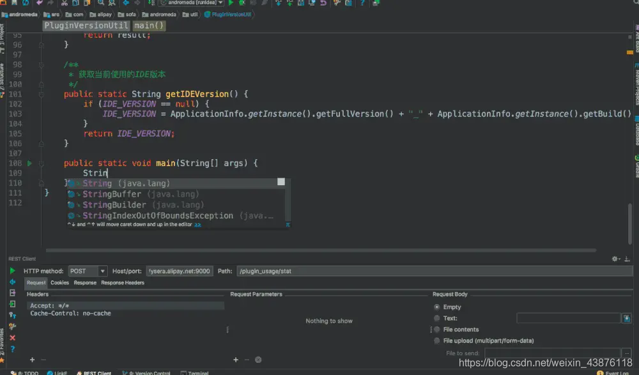Hide the REST Client panel with the pin icon
The width and height of the screenshot is (639, 375).
click(x=627, y=259)
